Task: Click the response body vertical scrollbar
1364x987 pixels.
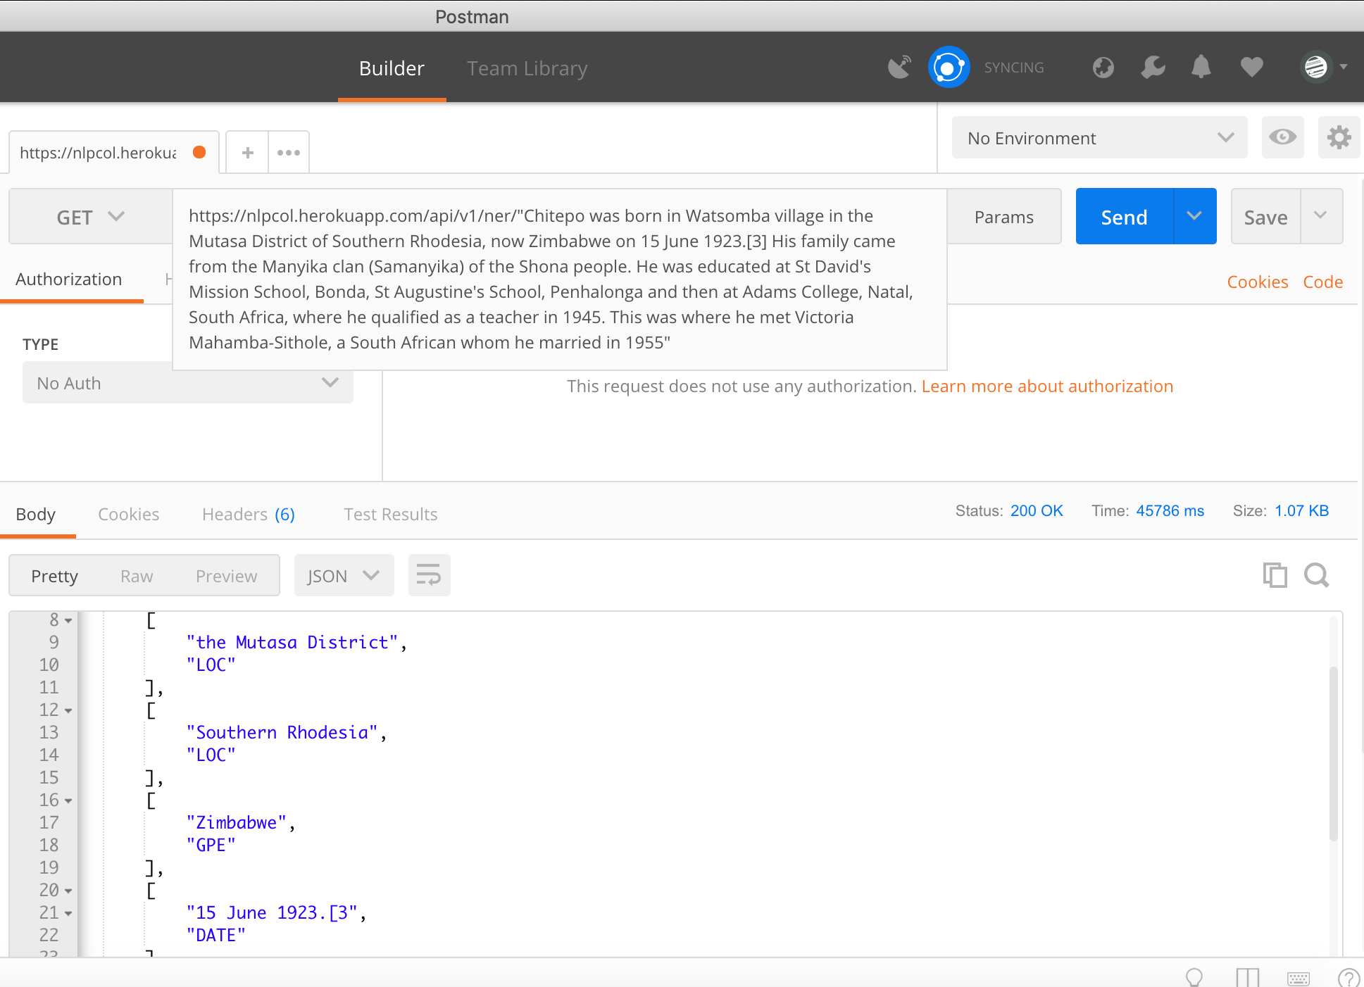Action: 1333,753
